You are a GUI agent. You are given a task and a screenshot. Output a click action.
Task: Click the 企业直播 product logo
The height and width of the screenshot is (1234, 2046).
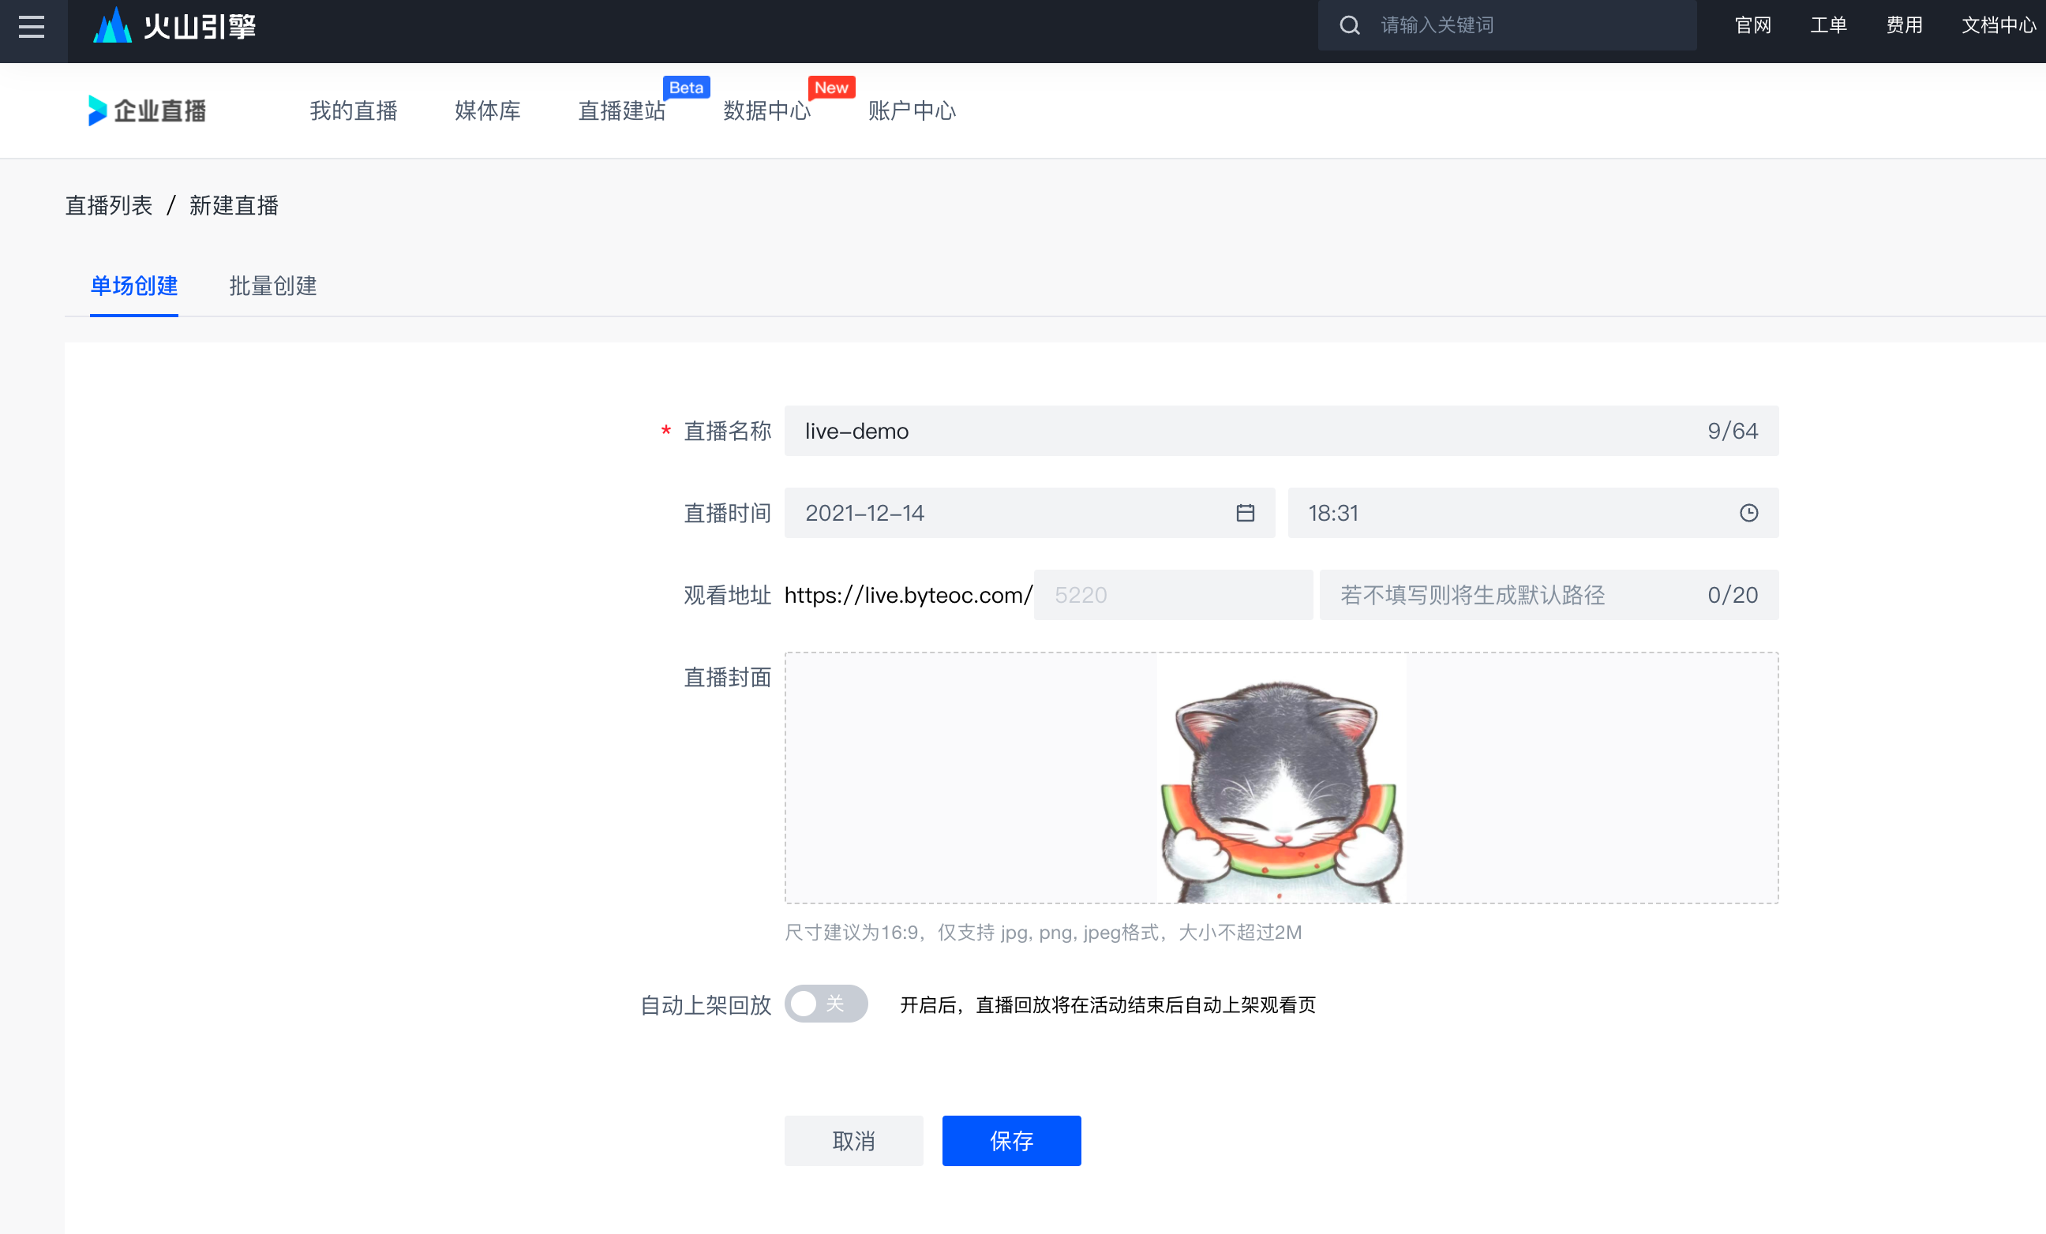pos(148,110)
